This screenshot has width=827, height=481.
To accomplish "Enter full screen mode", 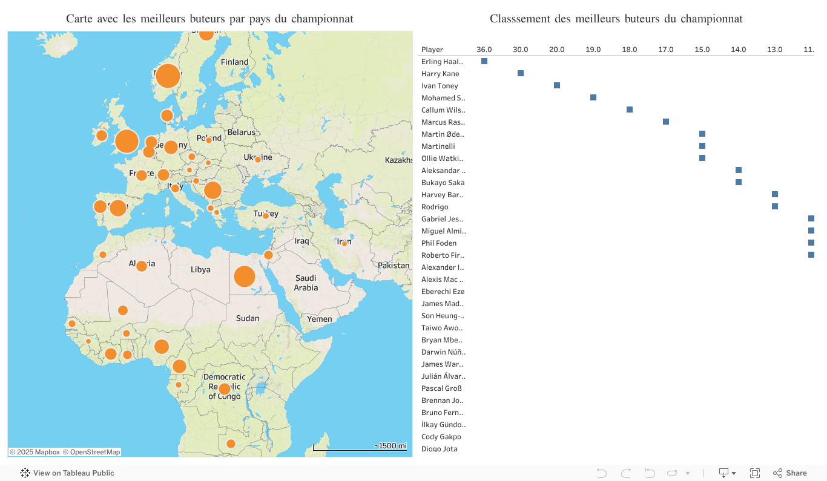I will point(755,473).
